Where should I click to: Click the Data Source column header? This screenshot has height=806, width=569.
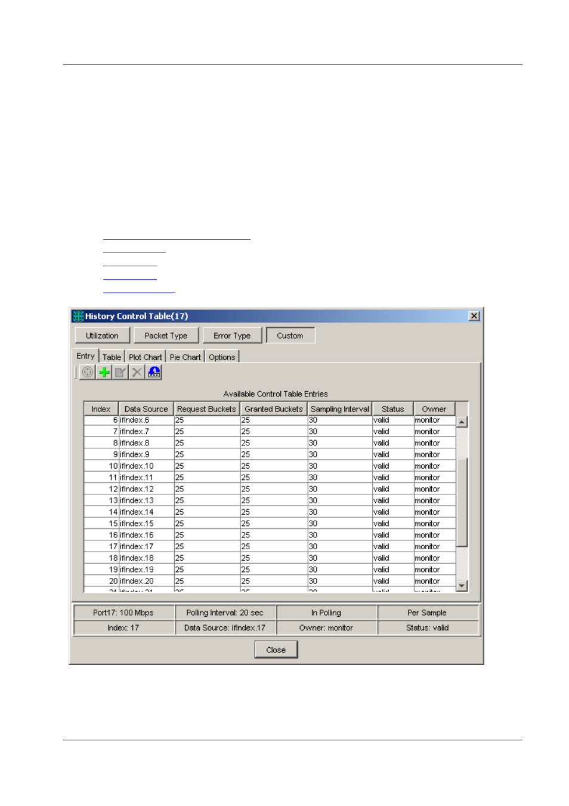point(146,409)
